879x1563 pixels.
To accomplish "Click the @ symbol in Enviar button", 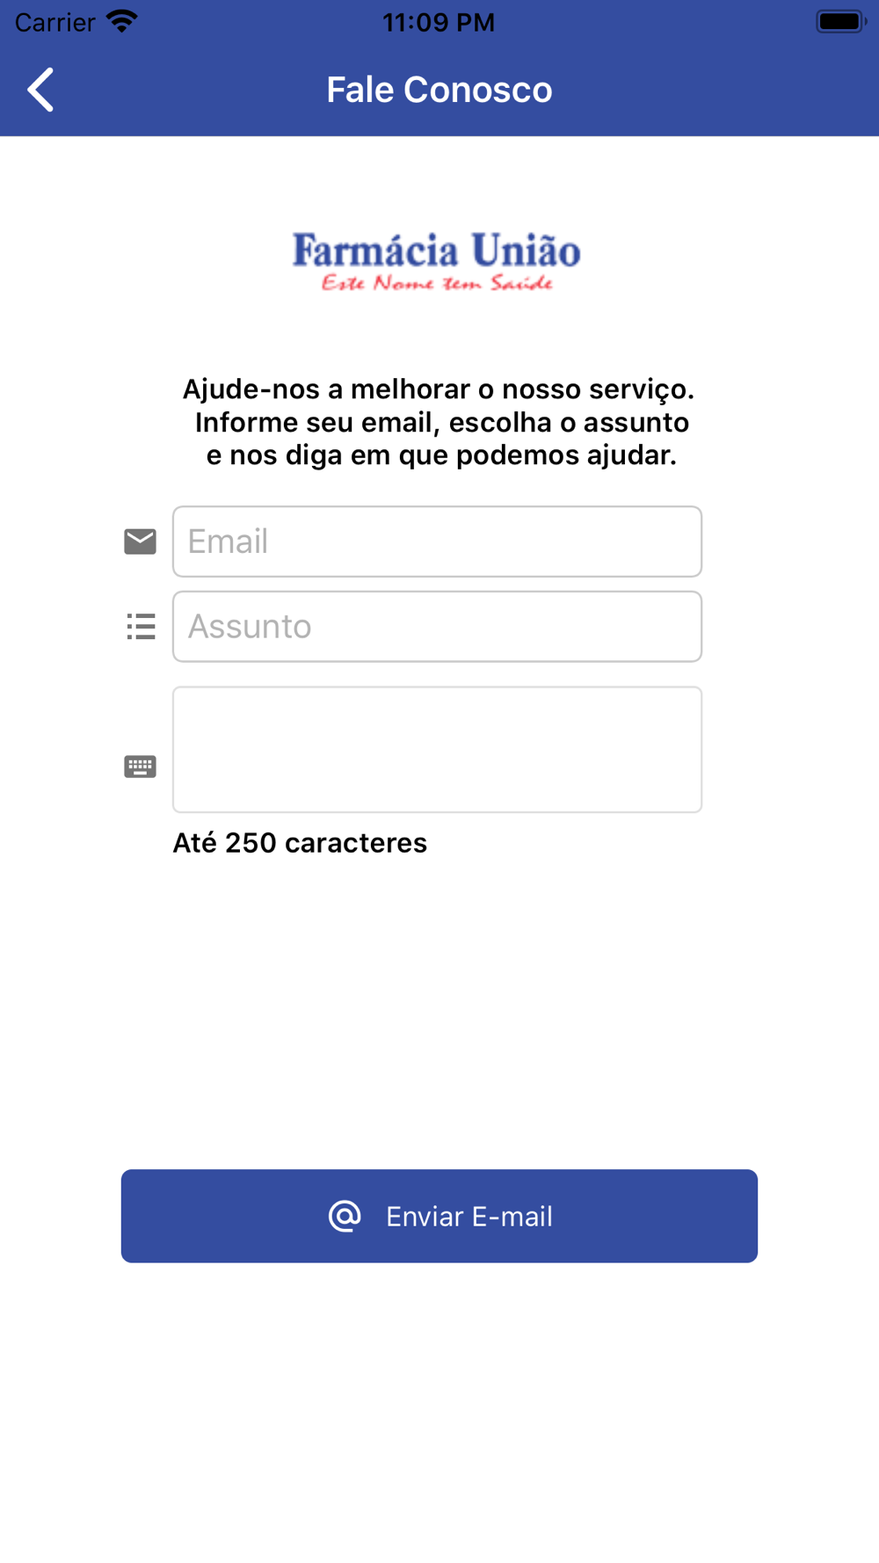I will click(345, 1217).
